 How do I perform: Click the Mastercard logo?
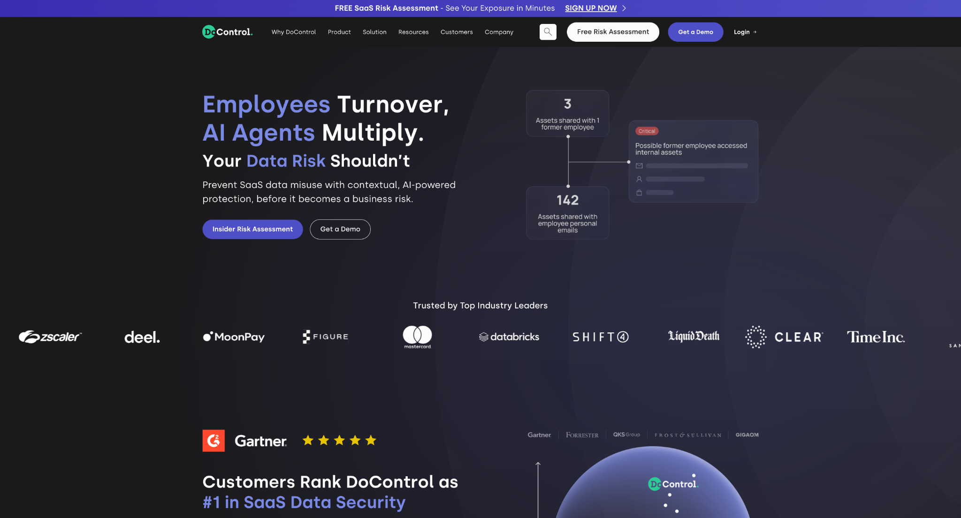point(417,337)
